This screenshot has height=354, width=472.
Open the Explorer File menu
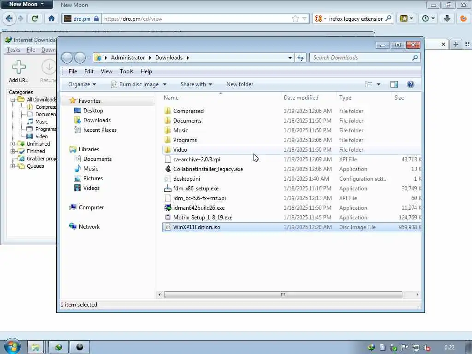[x=72, y=71]
